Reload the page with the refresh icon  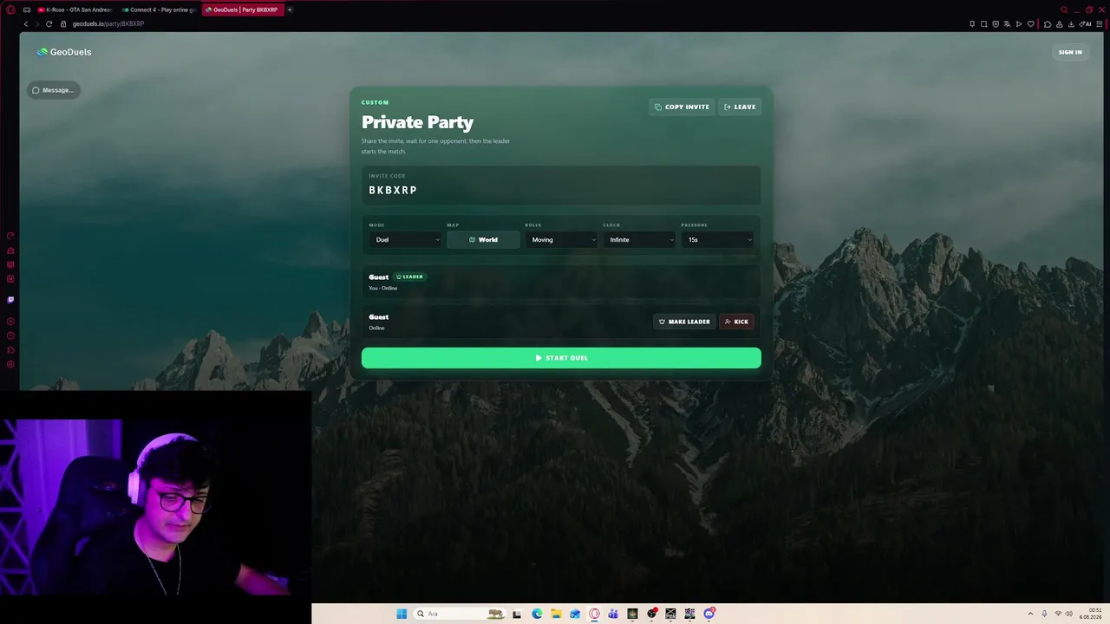click(x=49, y=23)
